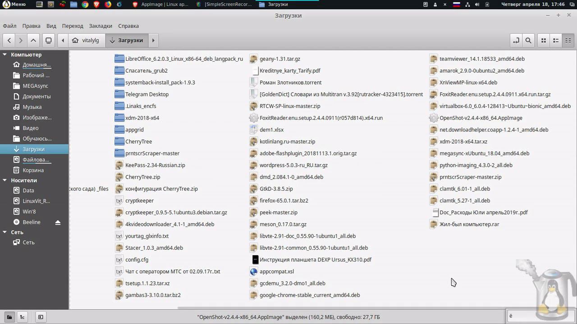Select the Роман Злотников.torrent file icon
This screenshot has width=577, height=324.
click(253, 82)
